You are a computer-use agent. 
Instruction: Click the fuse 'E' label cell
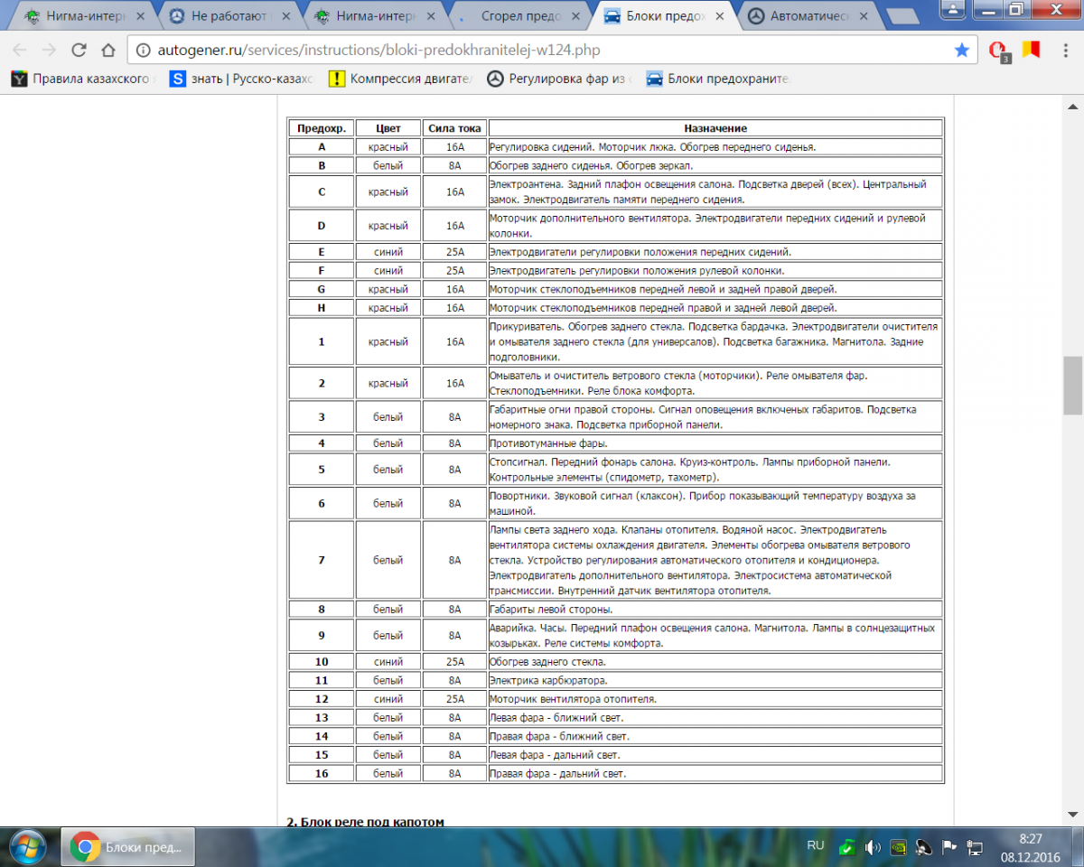[x=322, y=252]
